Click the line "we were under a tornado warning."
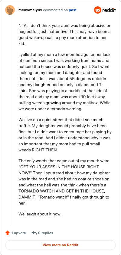Screen dimensions: 121x255 tap(50, 109)
